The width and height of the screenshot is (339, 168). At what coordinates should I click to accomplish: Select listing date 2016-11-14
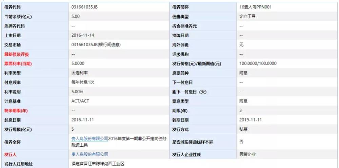click(83, 35)
